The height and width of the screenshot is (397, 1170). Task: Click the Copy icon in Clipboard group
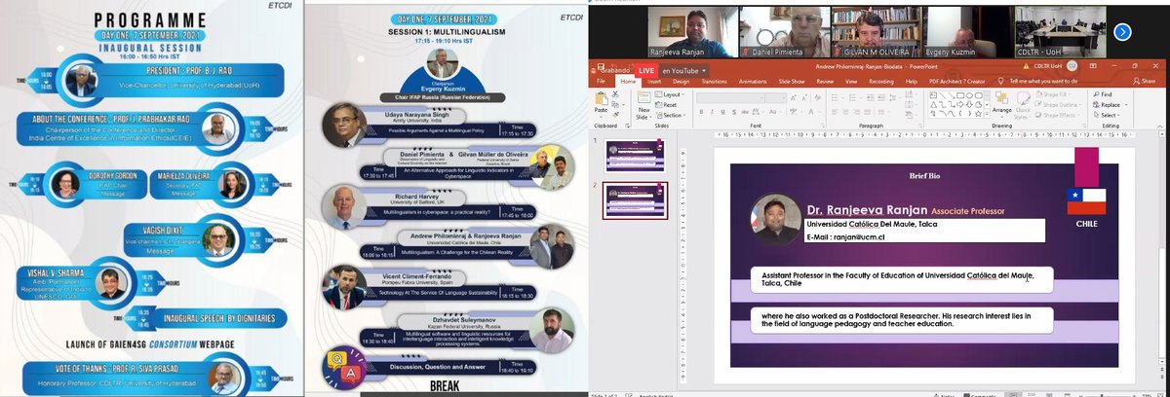click(615, 104)
